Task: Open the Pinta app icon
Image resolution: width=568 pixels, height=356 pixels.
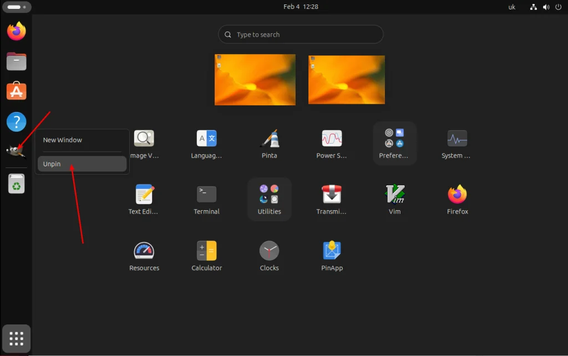Action: pyautogui.click(x=270, y=139)
